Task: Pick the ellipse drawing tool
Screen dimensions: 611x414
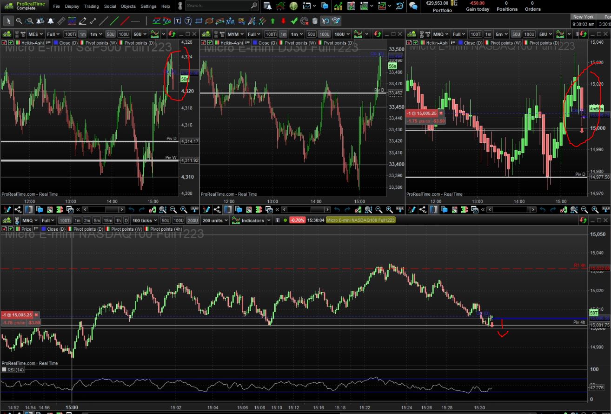Action: pos(209,21)
